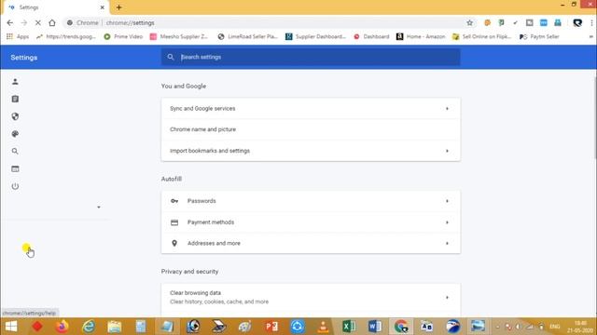Image resolution: width=597 pixels, height=335 pixels.
Task: Click the magnifier icon in Search settings bar
Action: point(171,57)
